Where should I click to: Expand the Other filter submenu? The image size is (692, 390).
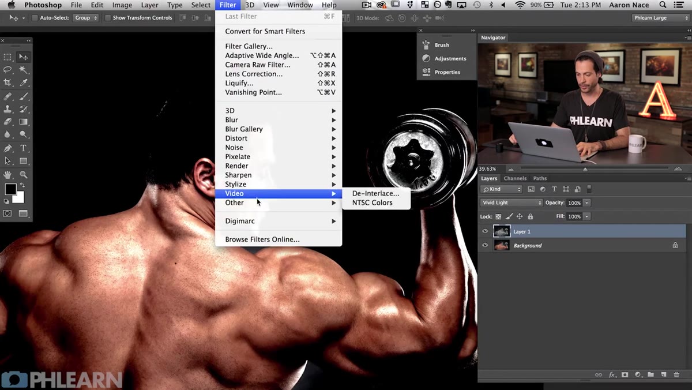coord(279,202)
